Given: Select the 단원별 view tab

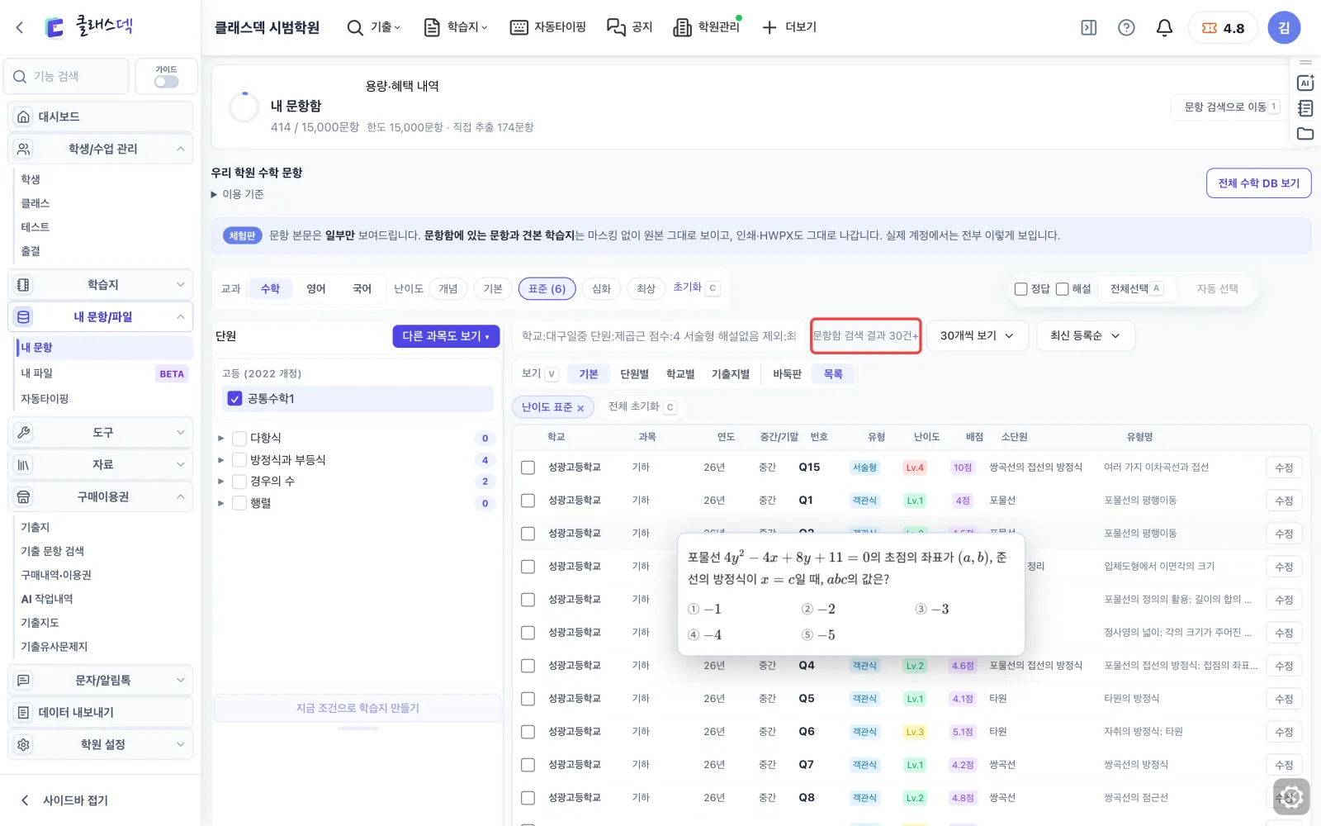Looking at the screenshot, I should point(634,374).
